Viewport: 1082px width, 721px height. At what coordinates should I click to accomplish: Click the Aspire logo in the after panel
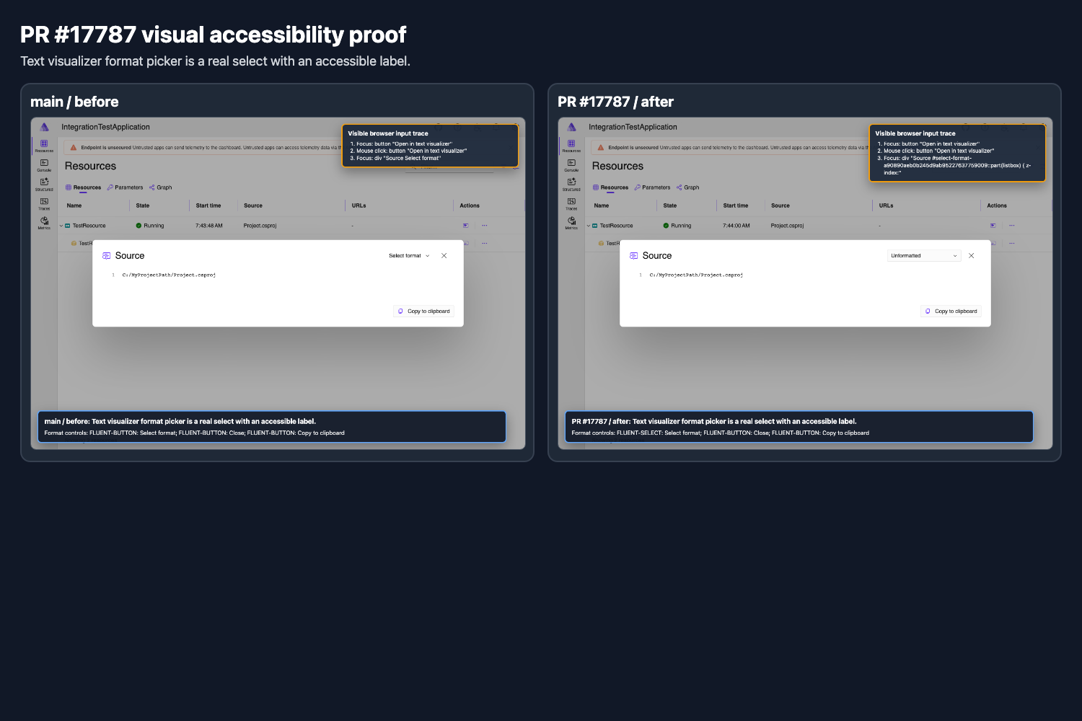pyautogui.click(x=571, y=127)
